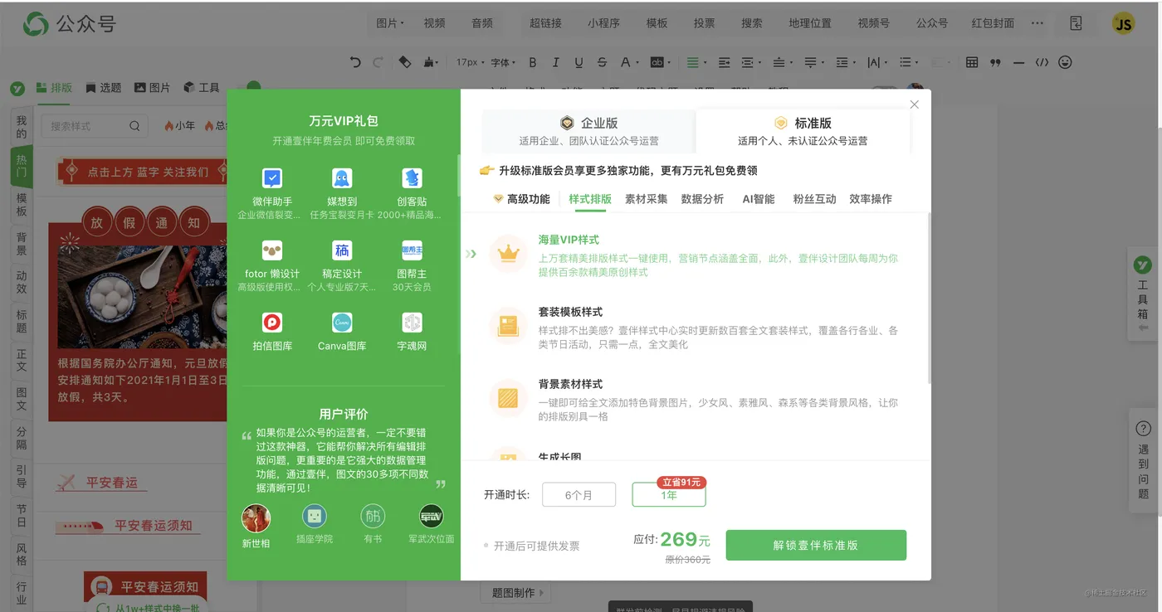The height and width of the screenshot is (612, 1162).
Task: Insert a horizontal divider line
Action: [1018, 62]
